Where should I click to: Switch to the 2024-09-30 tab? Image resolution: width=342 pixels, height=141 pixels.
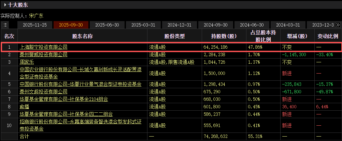coord(216,25)
